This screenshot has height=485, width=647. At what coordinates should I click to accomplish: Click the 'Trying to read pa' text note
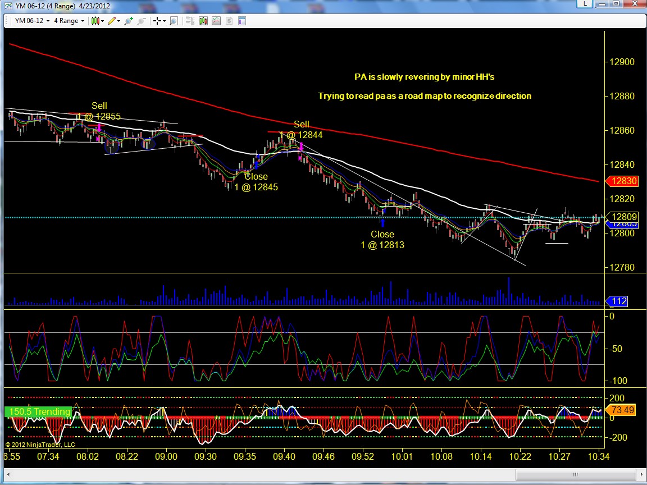425,96
